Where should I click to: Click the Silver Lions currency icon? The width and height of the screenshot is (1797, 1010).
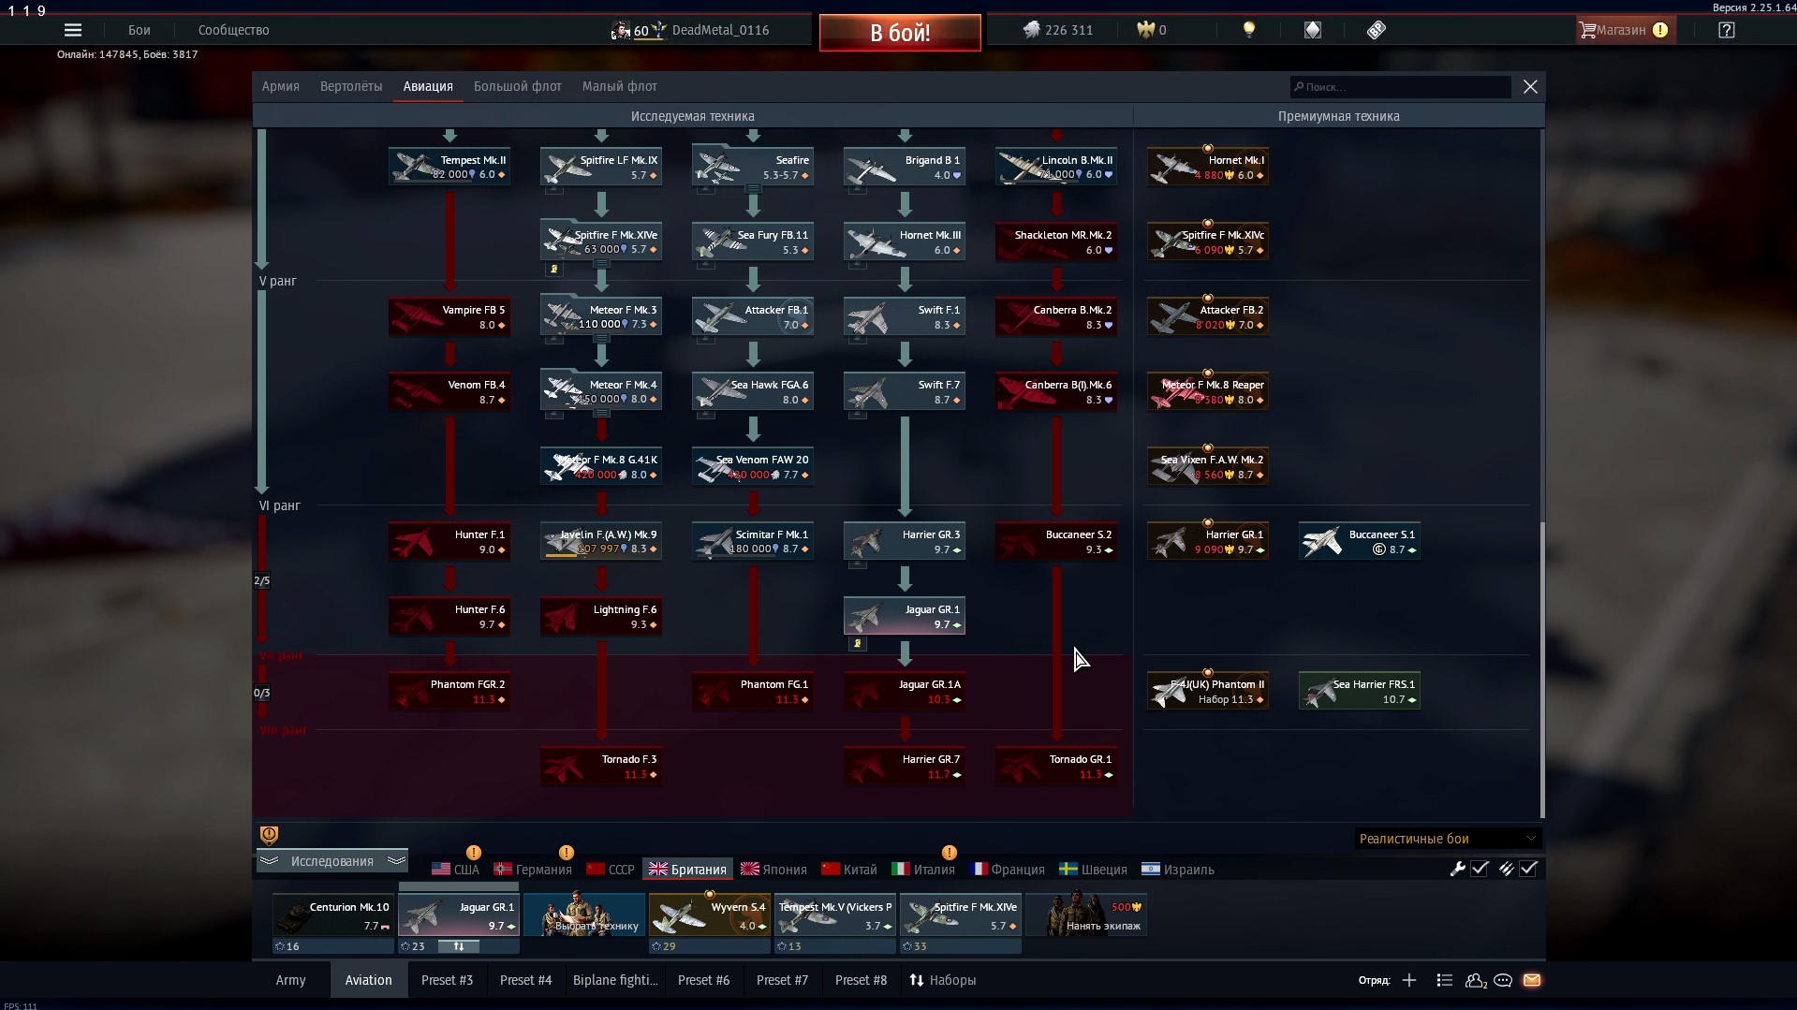click(1031, 30)
